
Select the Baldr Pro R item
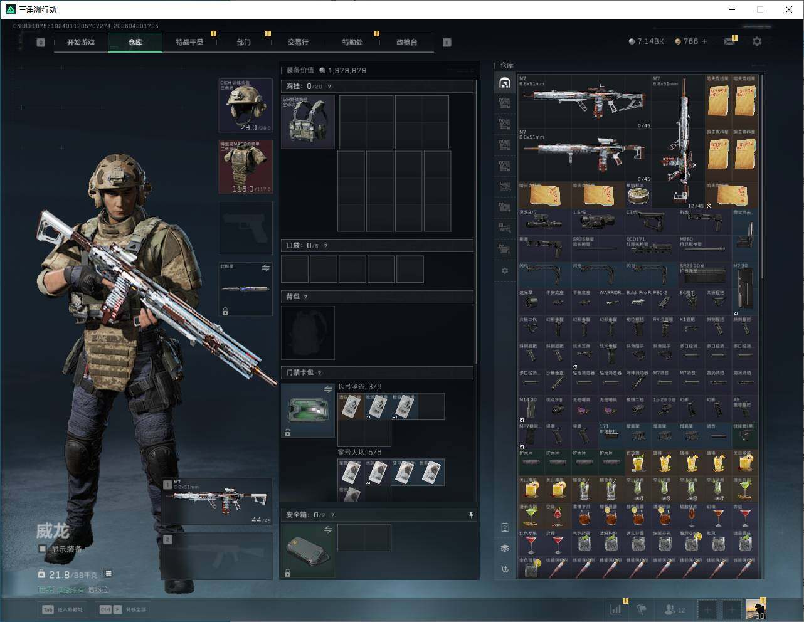tap(638, 302)
